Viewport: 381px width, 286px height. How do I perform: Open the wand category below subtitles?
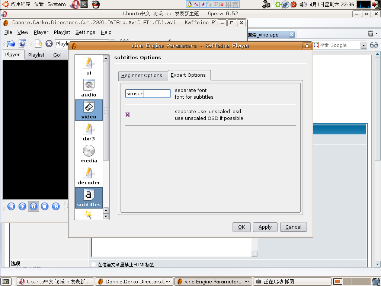88,215
